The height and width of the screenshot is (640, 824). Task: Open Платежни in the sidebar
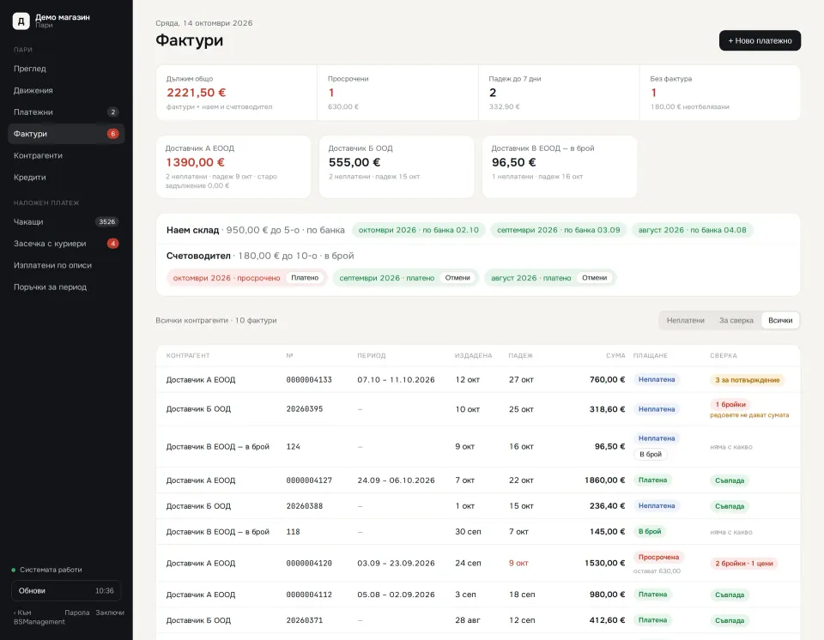pyautogui.click(x=66, y=112)
